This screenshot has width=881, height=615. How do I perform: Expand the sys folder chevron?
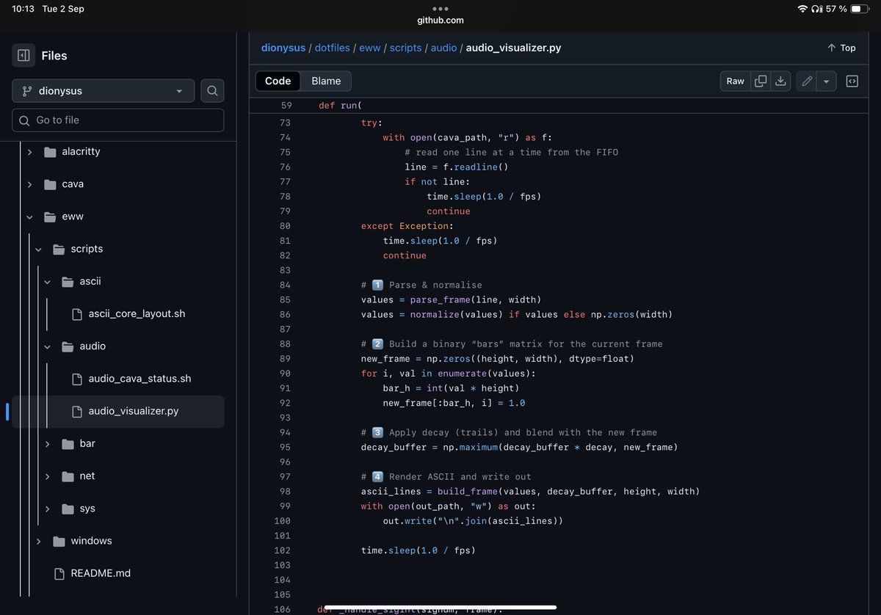pyautogui.click(x=47, y=509)
